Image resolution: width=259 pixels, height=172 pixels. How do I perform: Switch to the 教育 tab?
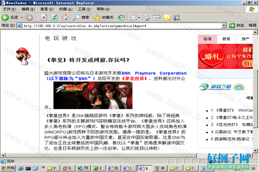pyautogui.click(x=226, y=39)
